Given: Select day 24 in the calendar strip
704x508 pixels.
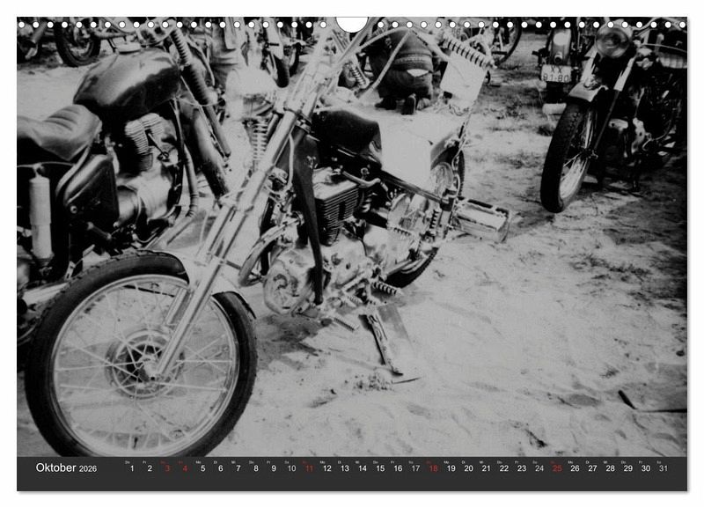Looking at the screenshot, I should pos(539,468).
